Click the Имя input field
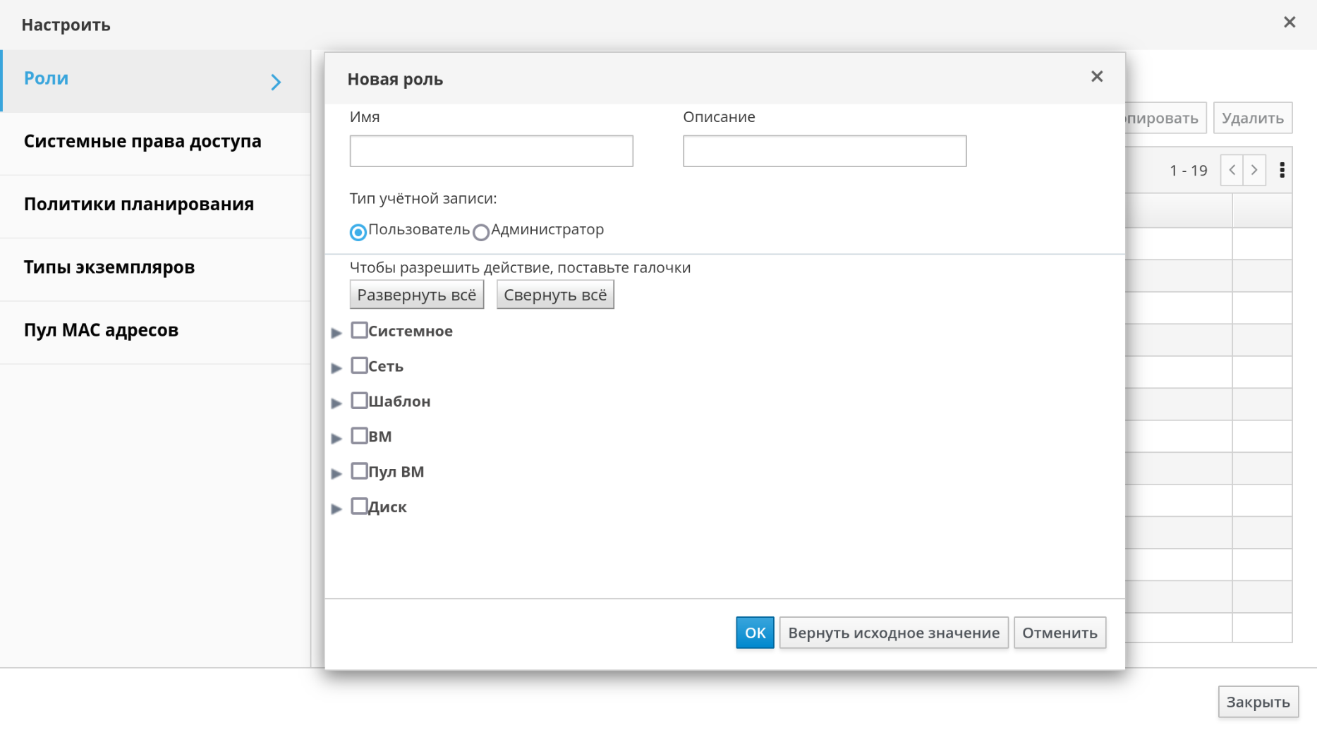Viewport: 1317px width, 737px height. coord(491,151)
